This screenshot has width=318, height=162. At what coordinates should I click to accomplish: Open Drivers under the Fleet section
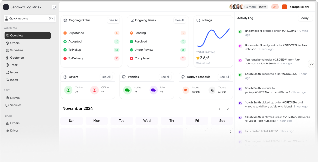point(13,98)
